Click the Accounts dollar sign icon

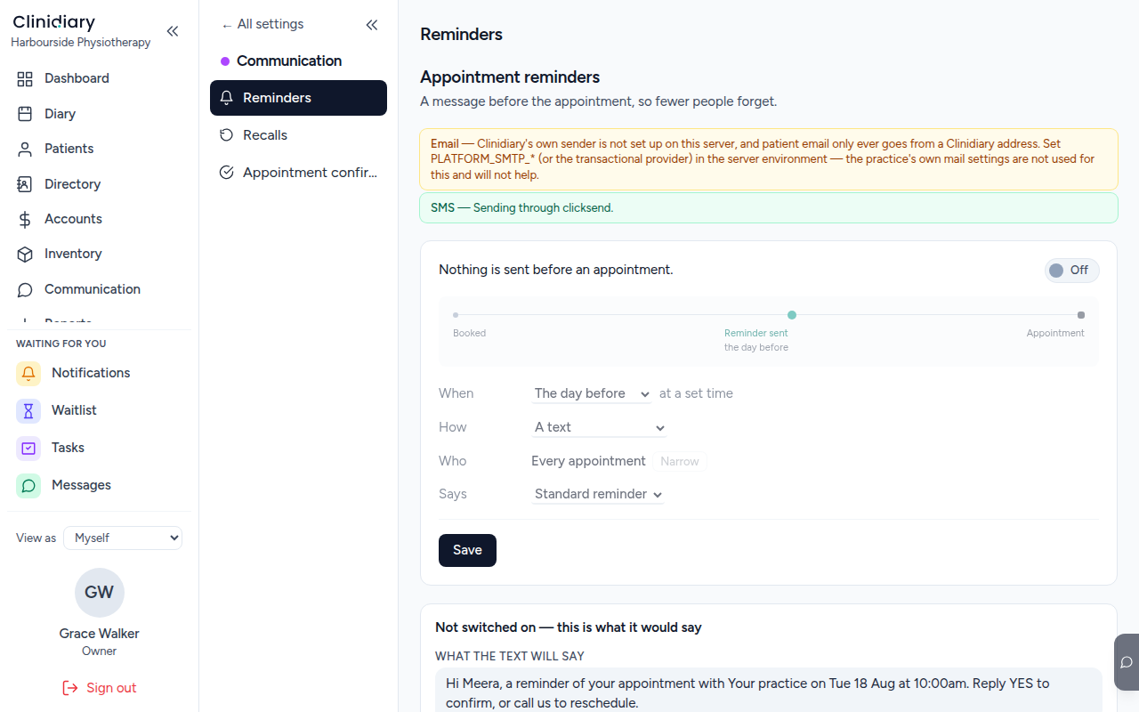[x=25, y=219]
